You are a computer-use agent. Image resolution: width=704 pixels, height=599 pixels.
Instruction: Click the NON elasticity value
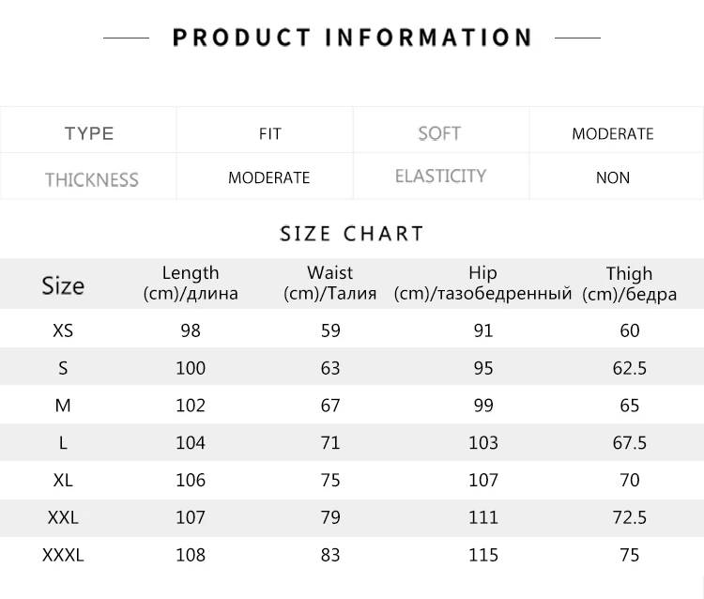(x=613, y=177)
